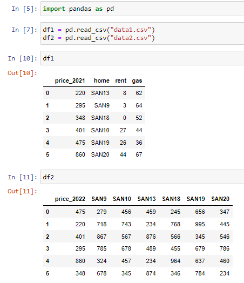Viewport: 244px width, 283px height.
Task: Select SAN20 cell in df1 home column
Action: tap(100, 154)
